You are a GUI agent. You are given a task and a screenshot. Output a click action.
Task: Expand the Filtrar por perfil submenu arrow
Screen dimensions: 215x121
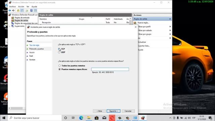point(170,27)
